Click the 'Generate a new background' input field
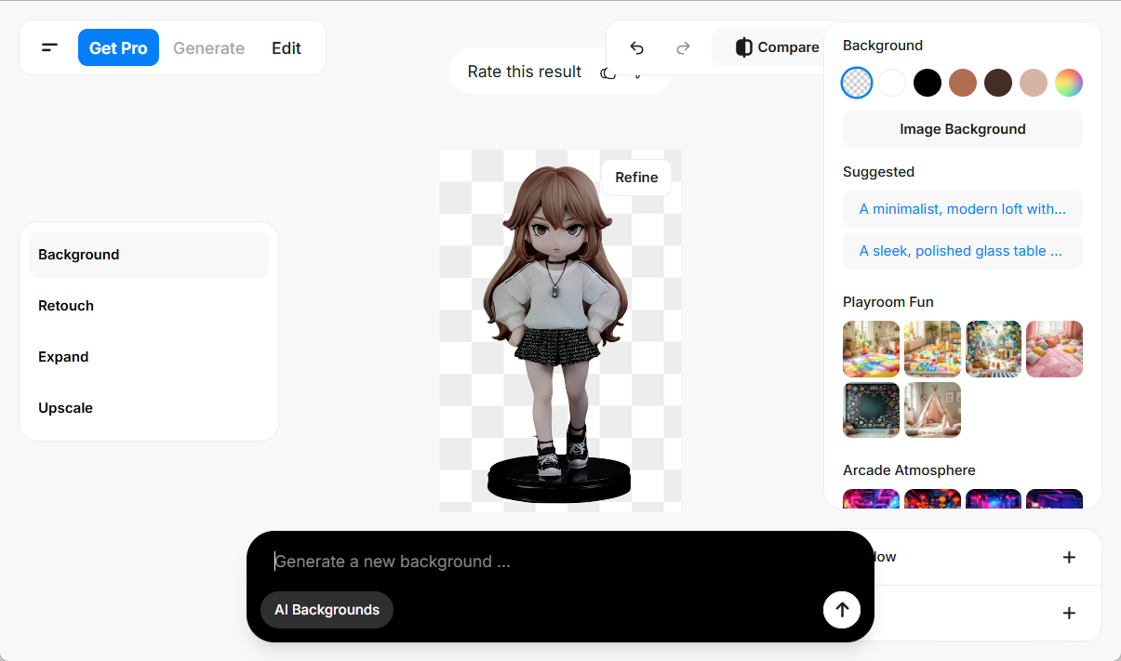The image size is (1121, 661). 558,562
